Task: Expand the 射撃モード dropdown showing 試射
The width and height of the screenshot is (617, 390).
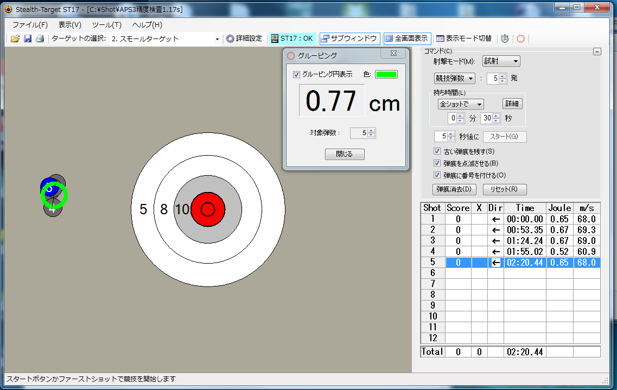Action: coord(501,61)
